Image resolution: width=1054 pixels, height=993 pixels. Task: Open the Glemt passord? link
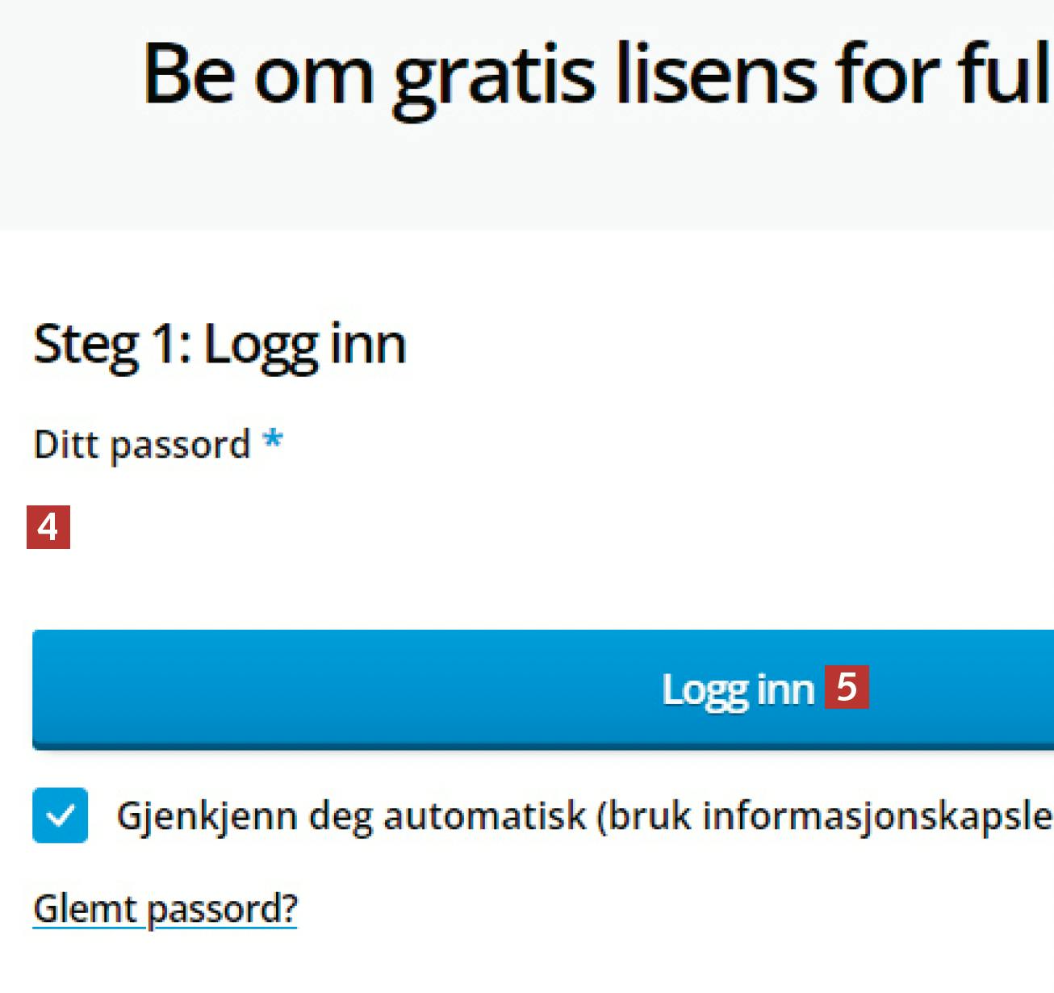[165, 909]
